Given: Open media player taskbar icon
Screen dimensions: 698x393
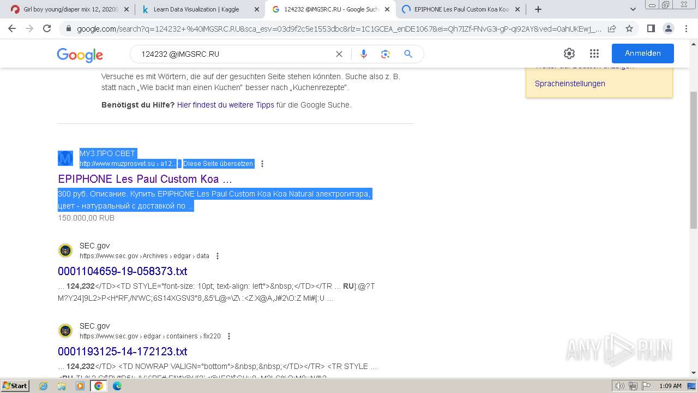Looking at the screenshot, I should coord(80,386).
